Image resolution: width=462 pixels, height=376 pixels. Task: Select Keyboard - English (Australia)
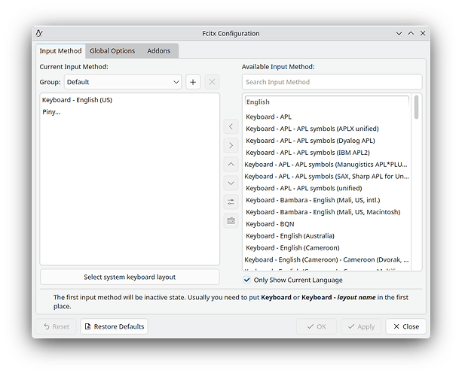click(x=327, y=236)
